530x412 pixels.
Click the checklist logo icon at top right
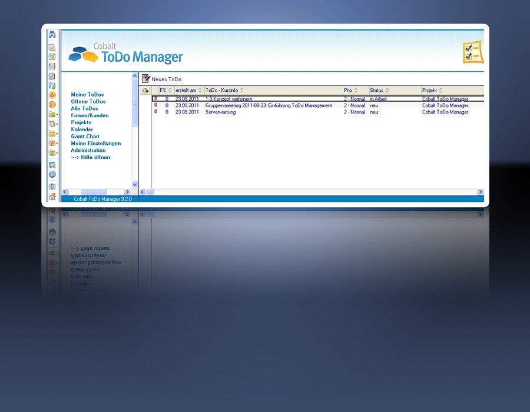point(473,52)
